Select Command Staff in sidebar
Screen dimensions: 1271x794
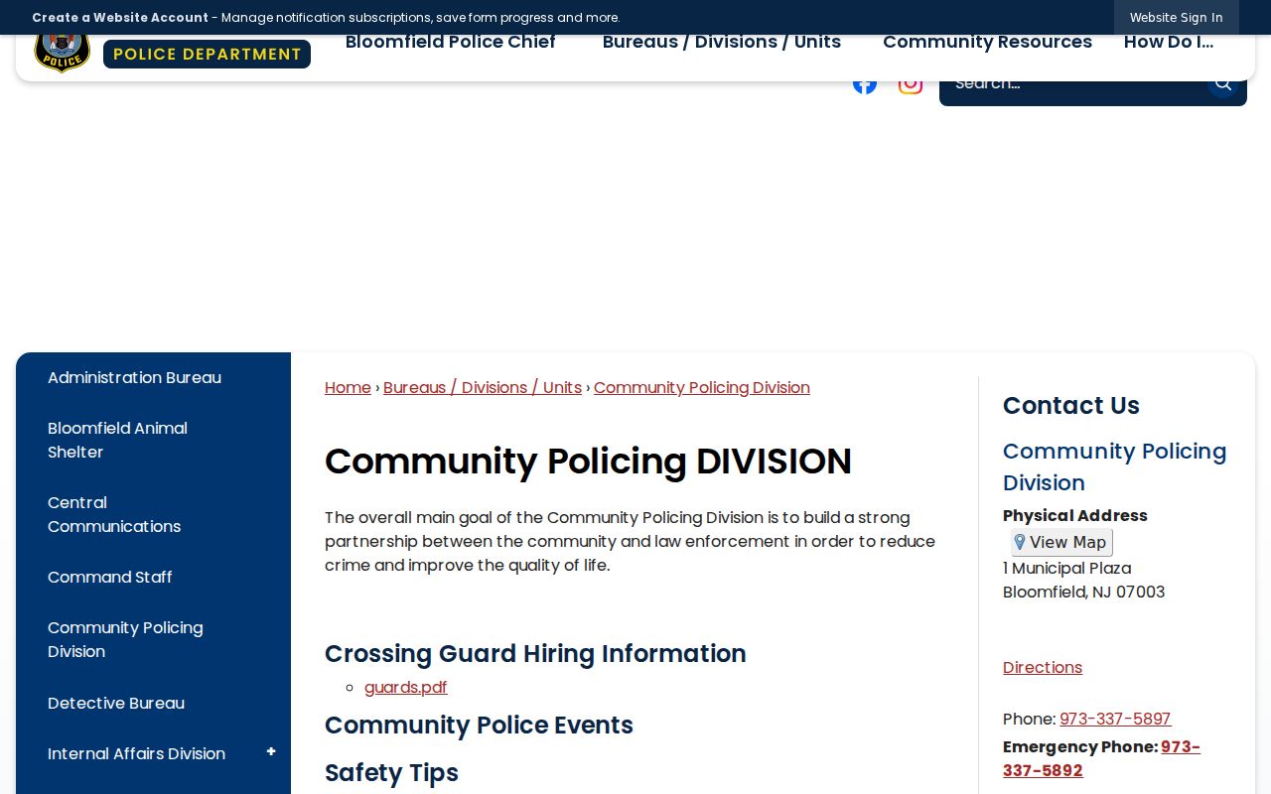(110, 577)
